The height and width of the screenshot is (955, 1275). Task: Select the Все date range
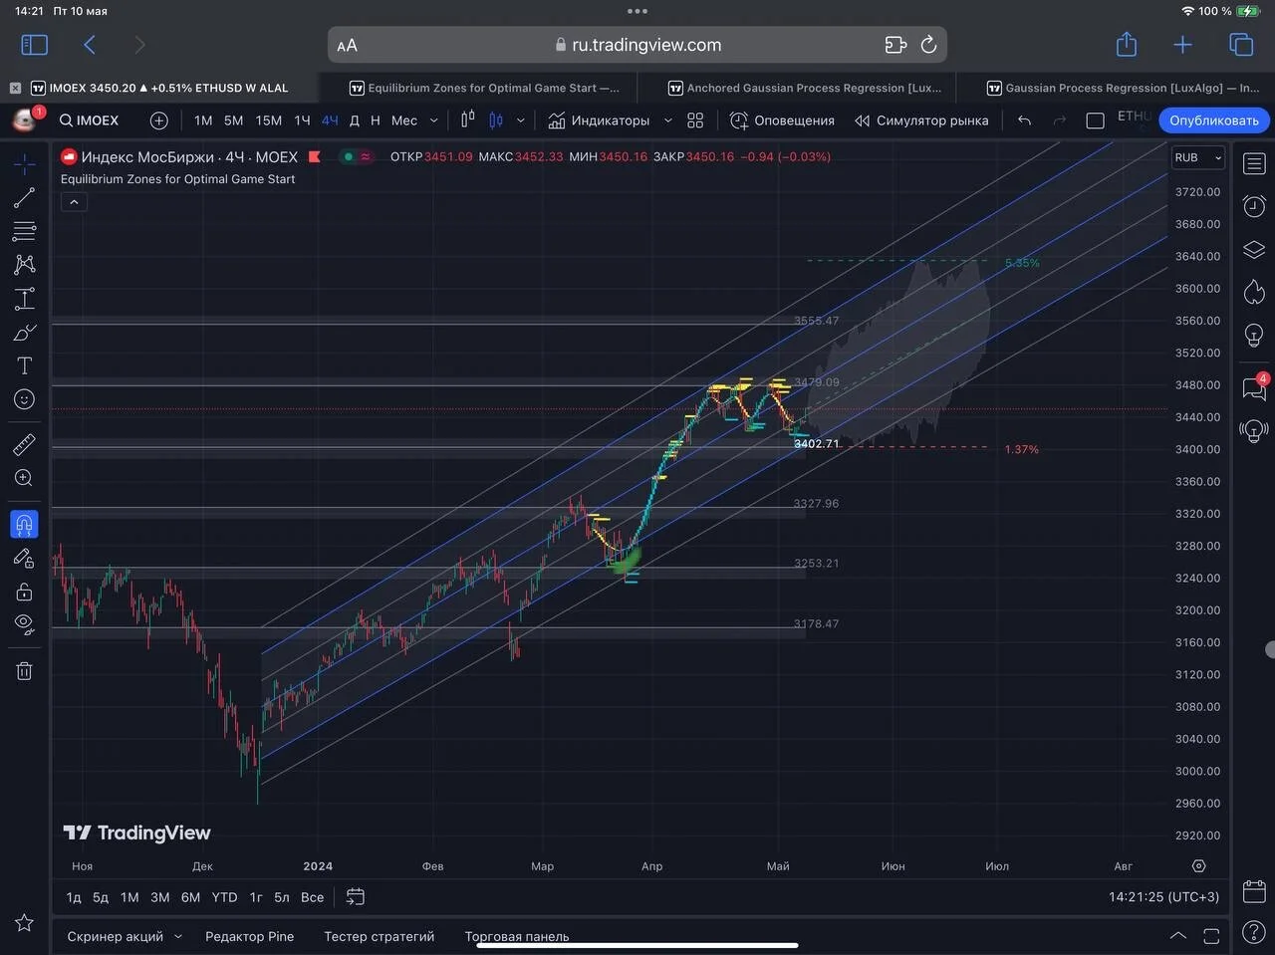tap(312, 897)
